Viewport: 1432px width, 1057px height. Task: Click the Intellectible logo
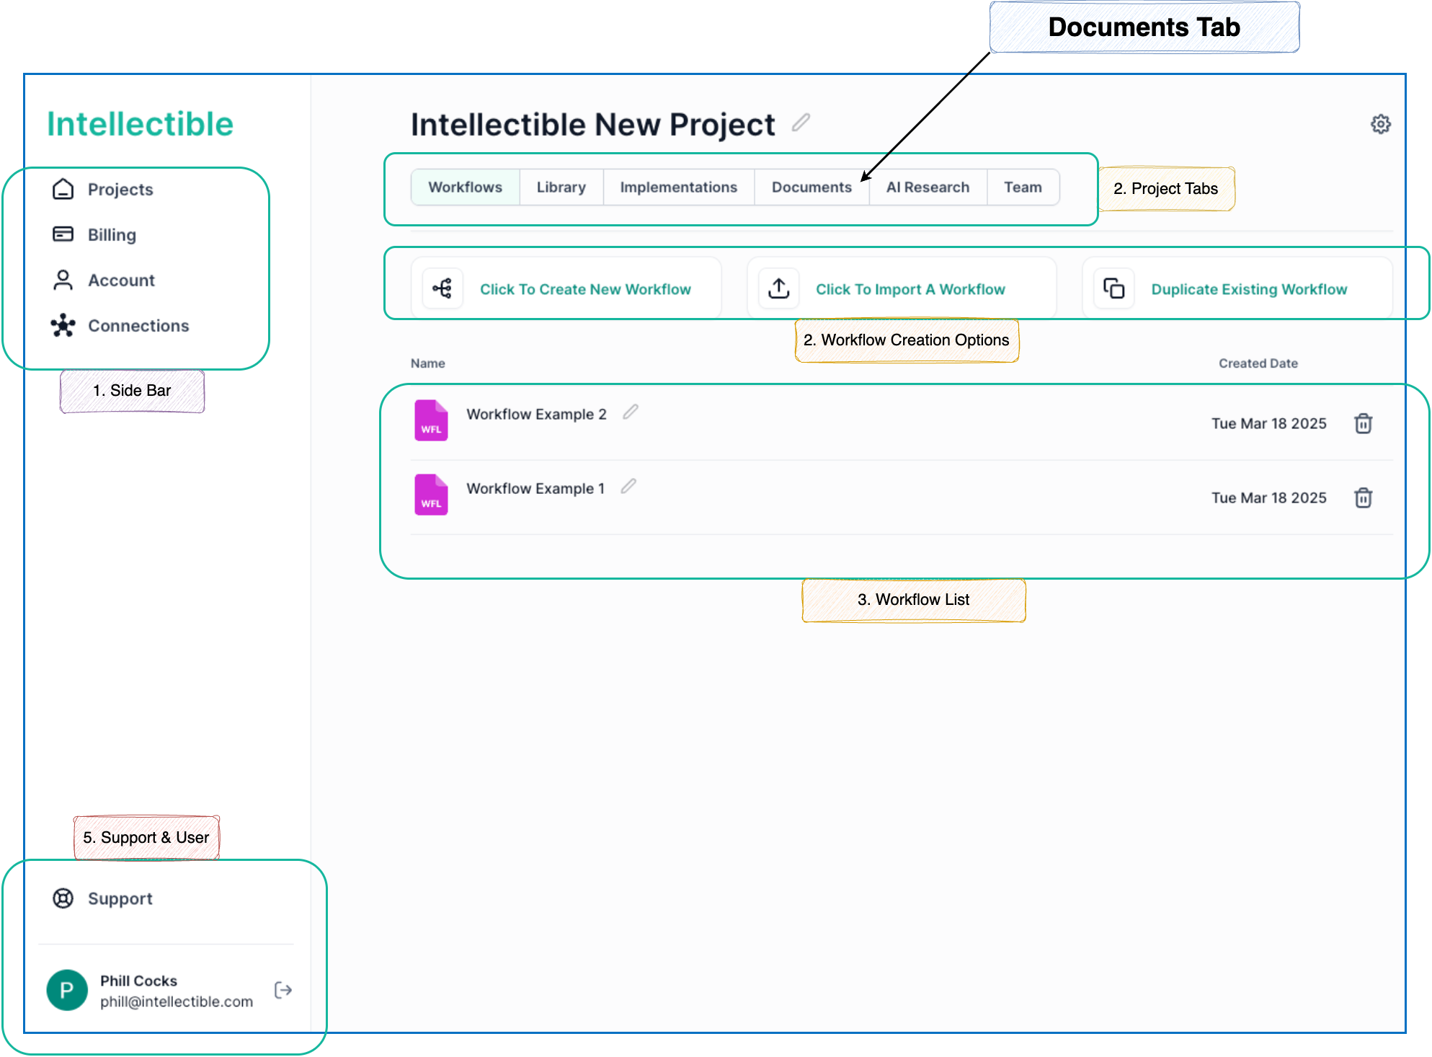click(141, 124)
